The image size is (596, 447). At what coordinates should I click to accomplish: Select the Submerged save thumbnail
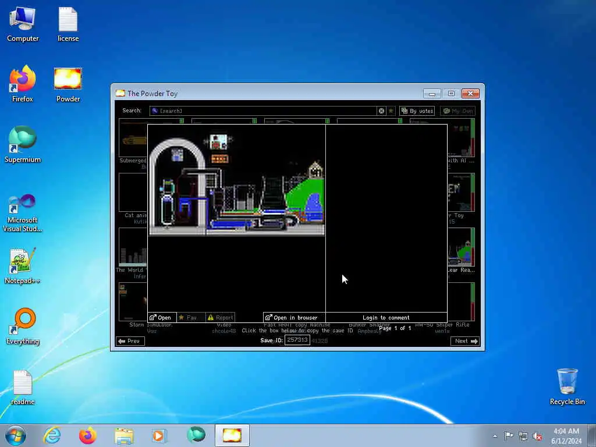point(133,137)
